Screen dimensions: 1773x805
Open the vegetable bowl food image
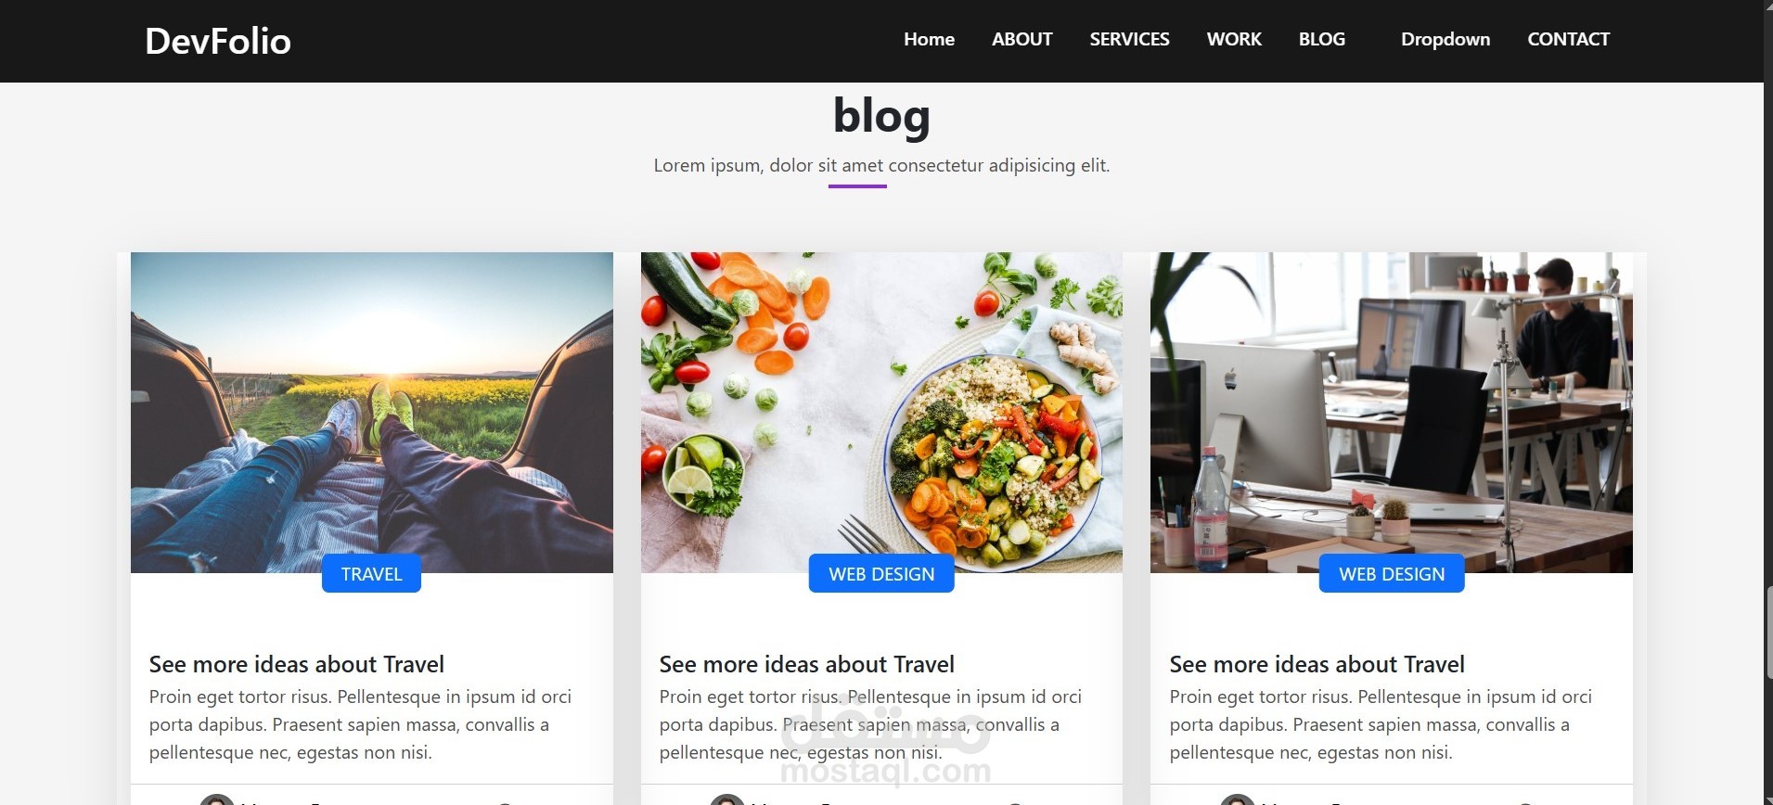pyautogui.click(x=881, y=413)
